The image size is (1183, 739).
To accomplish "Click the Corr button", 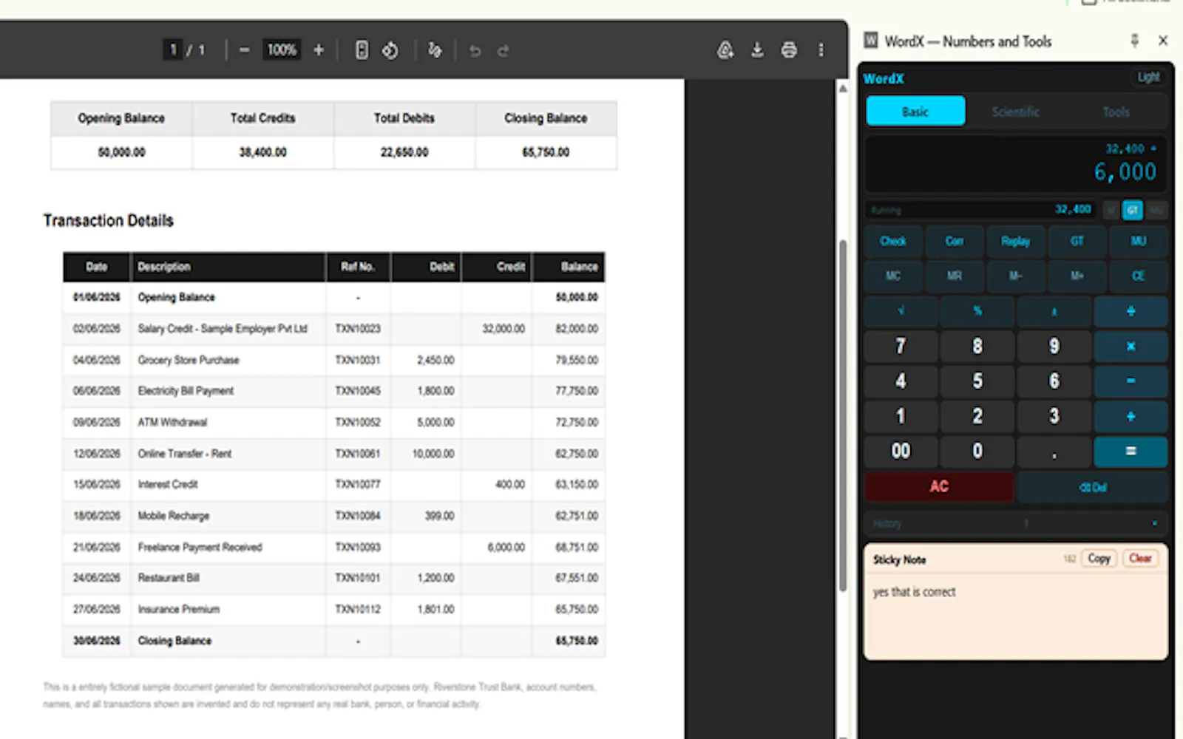I will click(x=955, y=241).
